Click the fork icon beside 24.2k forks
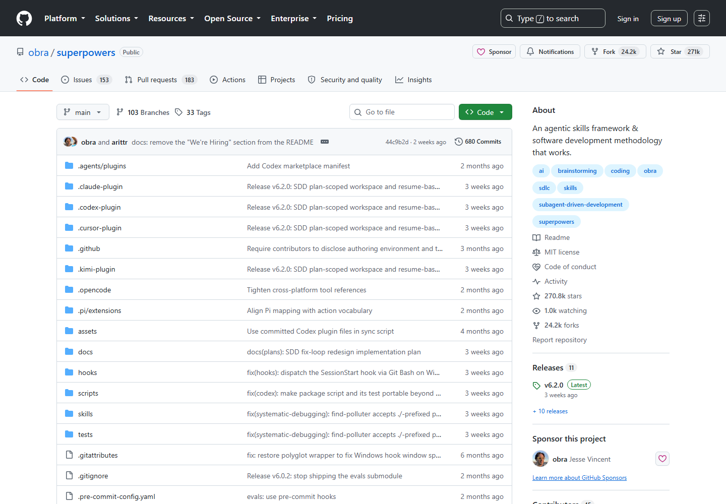The width and height of the screenshot is (726, 504). pos(536,325)
